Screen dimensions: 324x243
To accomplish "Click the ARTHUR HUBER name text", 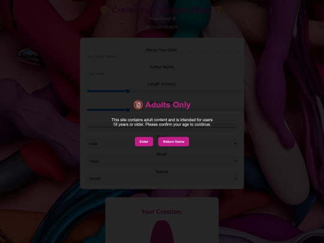I will (x=162, y=27).
